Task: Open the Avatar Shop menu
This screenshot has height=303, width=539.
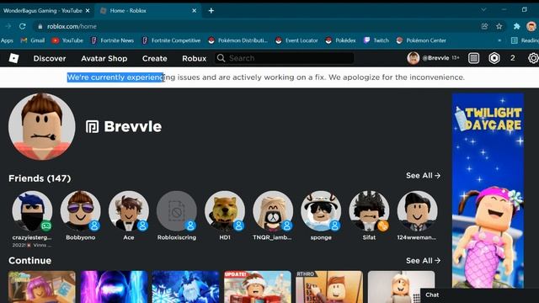Action: 104,58
